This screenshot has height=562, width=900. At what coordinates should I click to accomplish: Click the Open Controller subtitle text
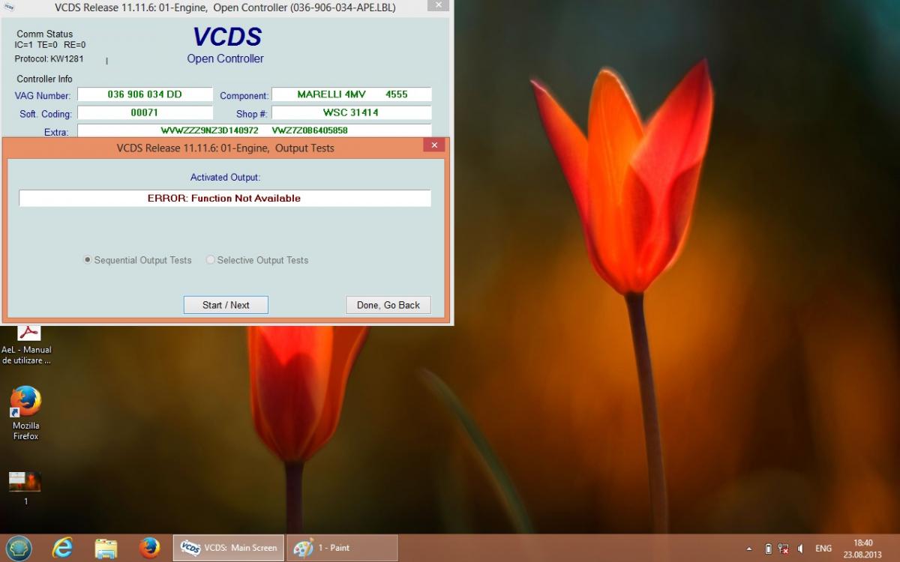225,58
